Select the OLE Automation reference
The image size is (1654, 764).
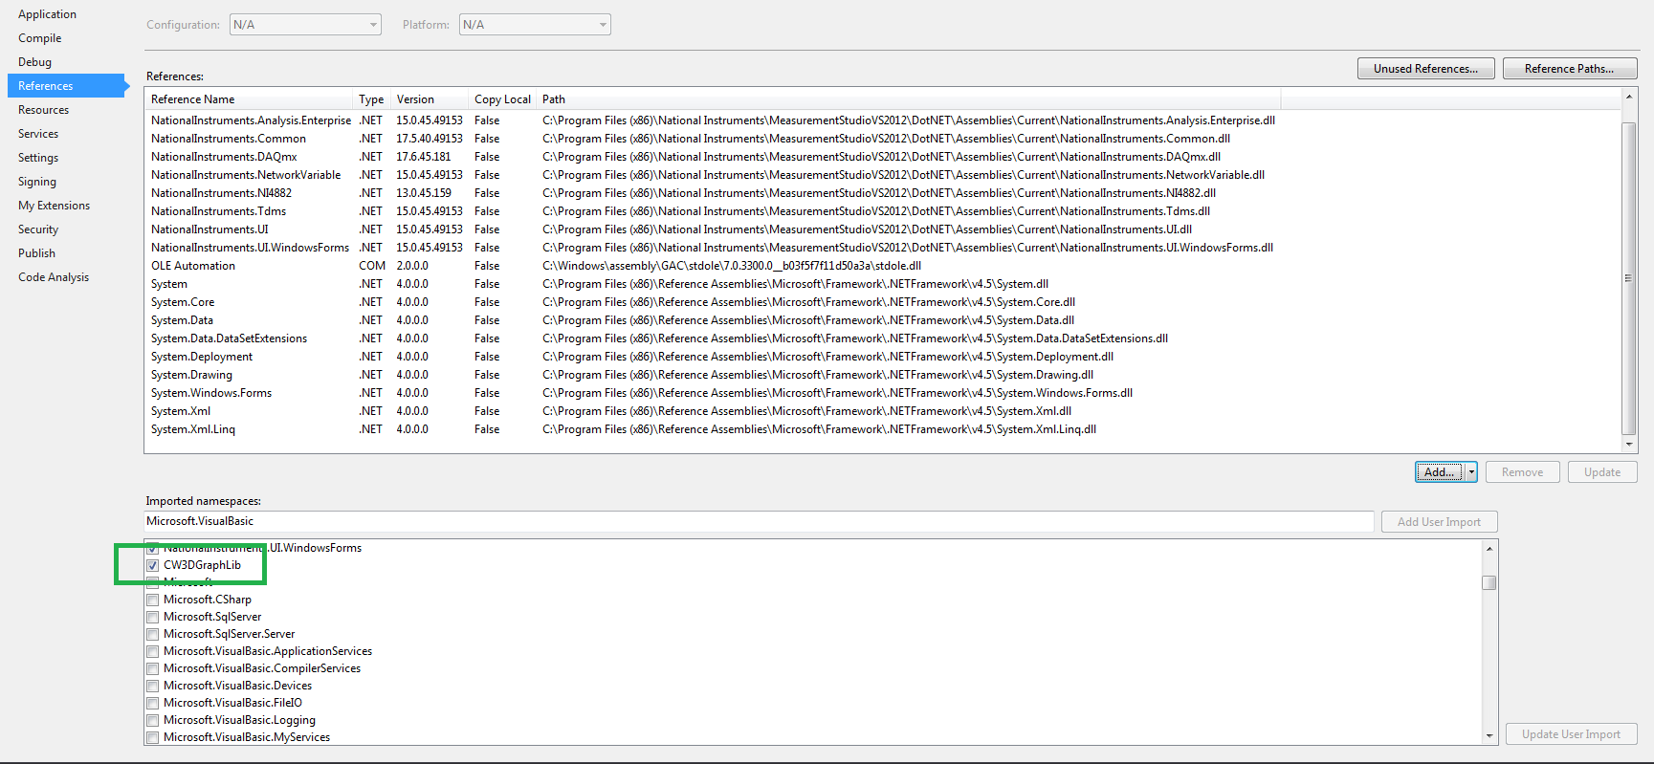point(713,266)
